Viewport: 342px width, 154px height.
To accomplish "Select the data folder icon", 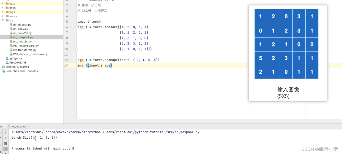I will tap(7, 3).
